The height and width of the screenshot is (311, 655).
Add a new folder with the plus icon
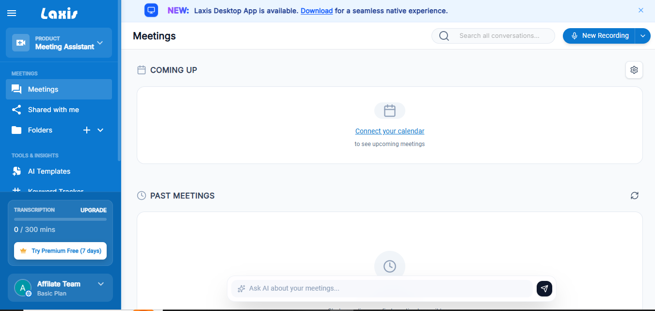(87, 130)
